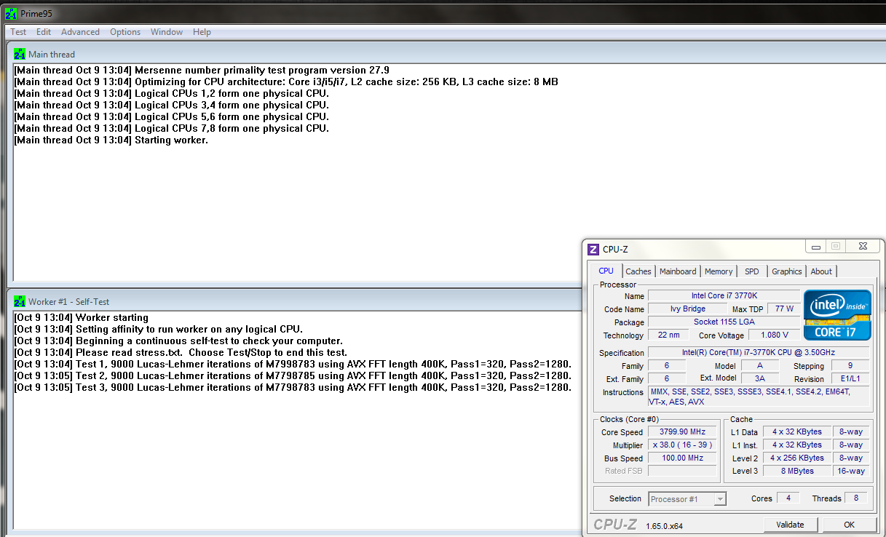Screen dimensions: 886x537
Task: Click the Multiplier value x 38.0
Action: 681,445
